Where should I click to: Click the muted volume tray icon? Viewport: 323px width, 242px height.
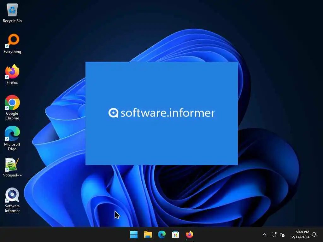[282, 234]
